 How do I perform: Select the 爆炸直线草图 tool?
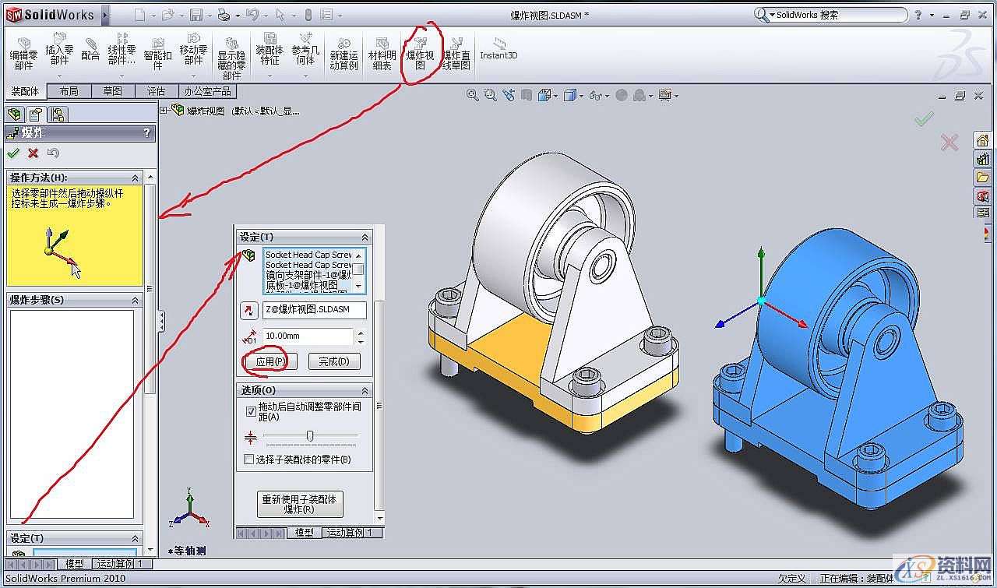[x=456, y=50]
